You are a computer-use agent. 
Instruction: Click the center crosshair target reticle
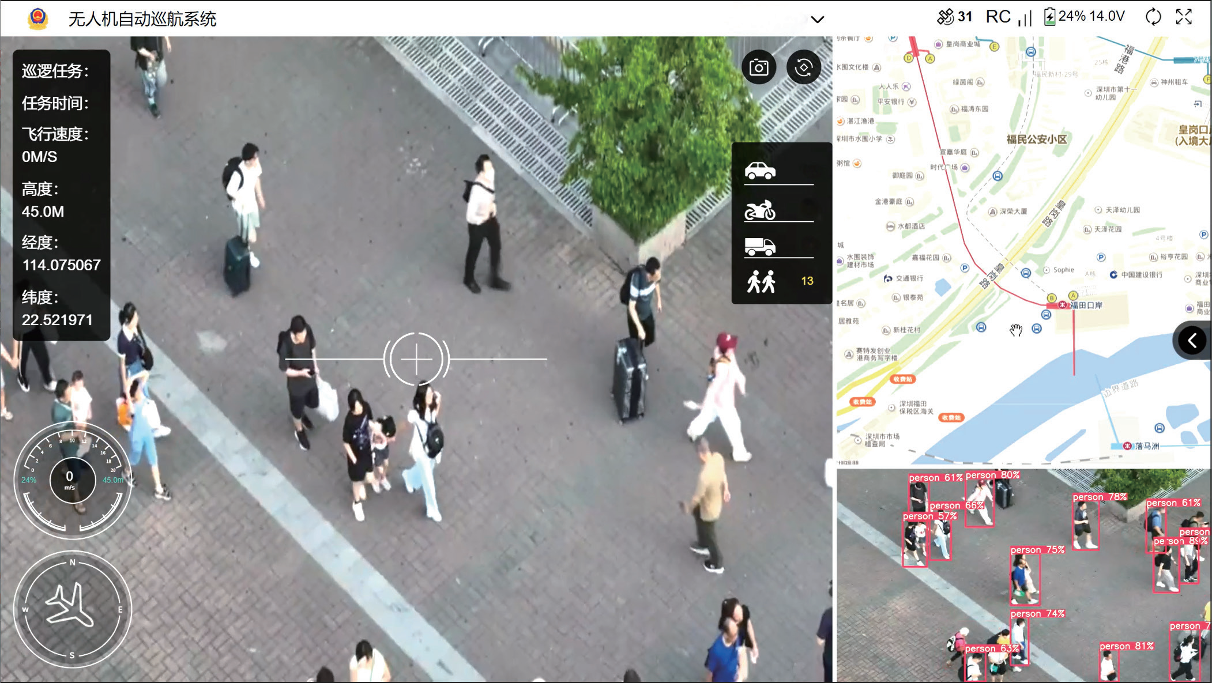416,359
